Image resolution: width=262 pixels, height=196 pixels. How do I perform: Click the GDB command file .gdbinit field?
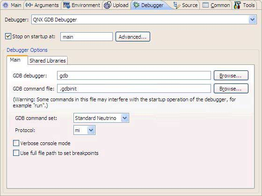[134, 89]
